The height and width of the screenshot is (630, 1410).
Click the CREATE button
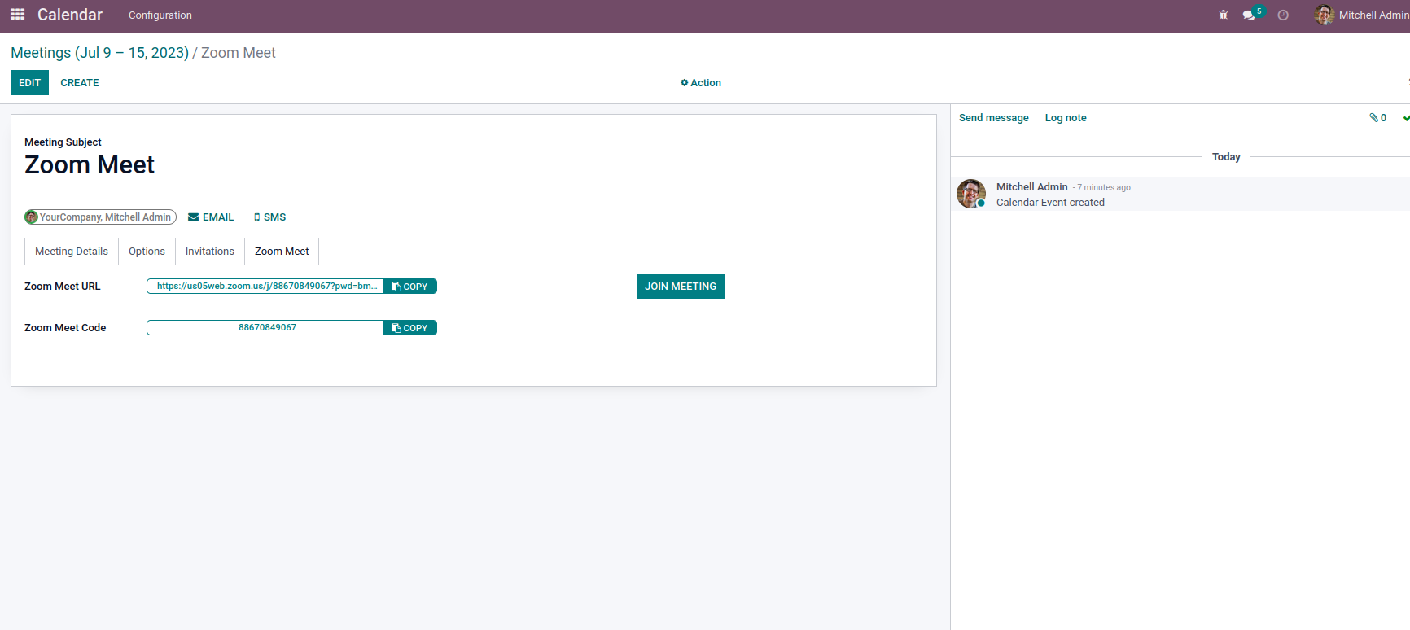(80, 83)
